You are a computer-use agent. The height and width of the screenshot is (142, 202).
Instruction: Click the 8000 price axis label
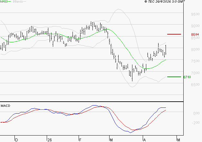pyautogui.click(x=195, y=49)
